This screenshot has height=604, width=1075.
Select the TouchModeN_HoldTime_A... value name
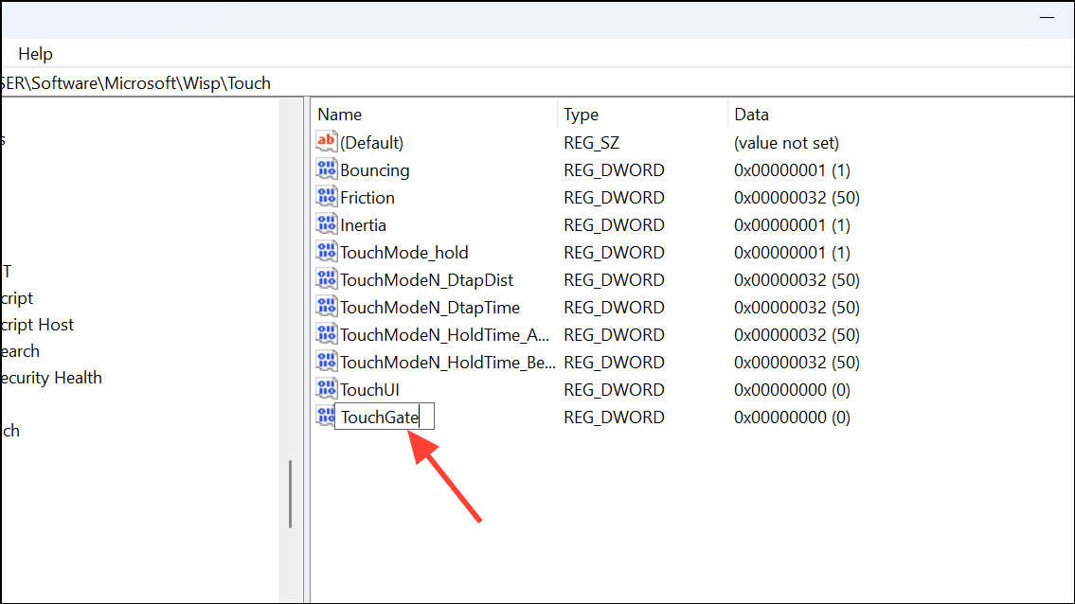tap(445, 335)
